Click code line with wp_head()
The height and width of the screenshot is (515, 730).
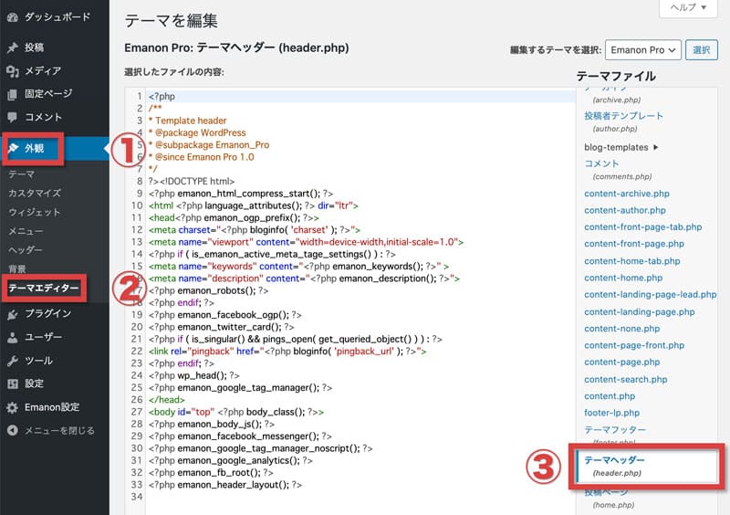click(193, 375)
